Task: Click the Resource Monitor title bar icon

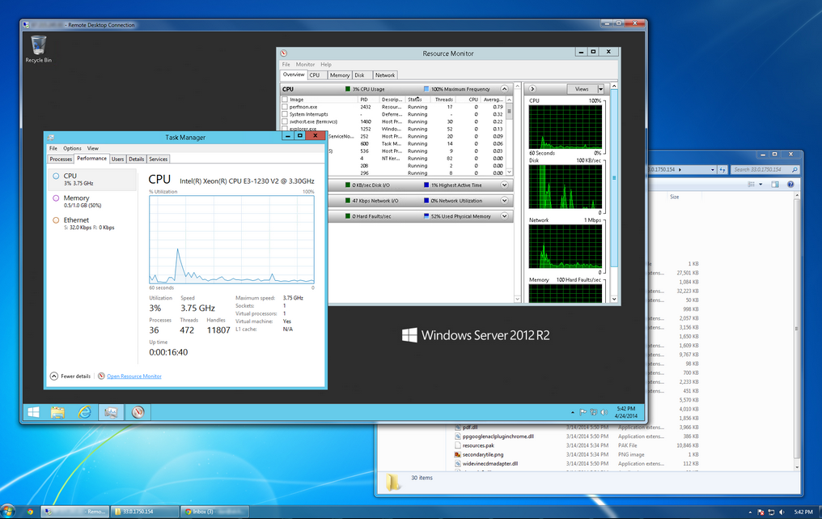Action: 284,53
